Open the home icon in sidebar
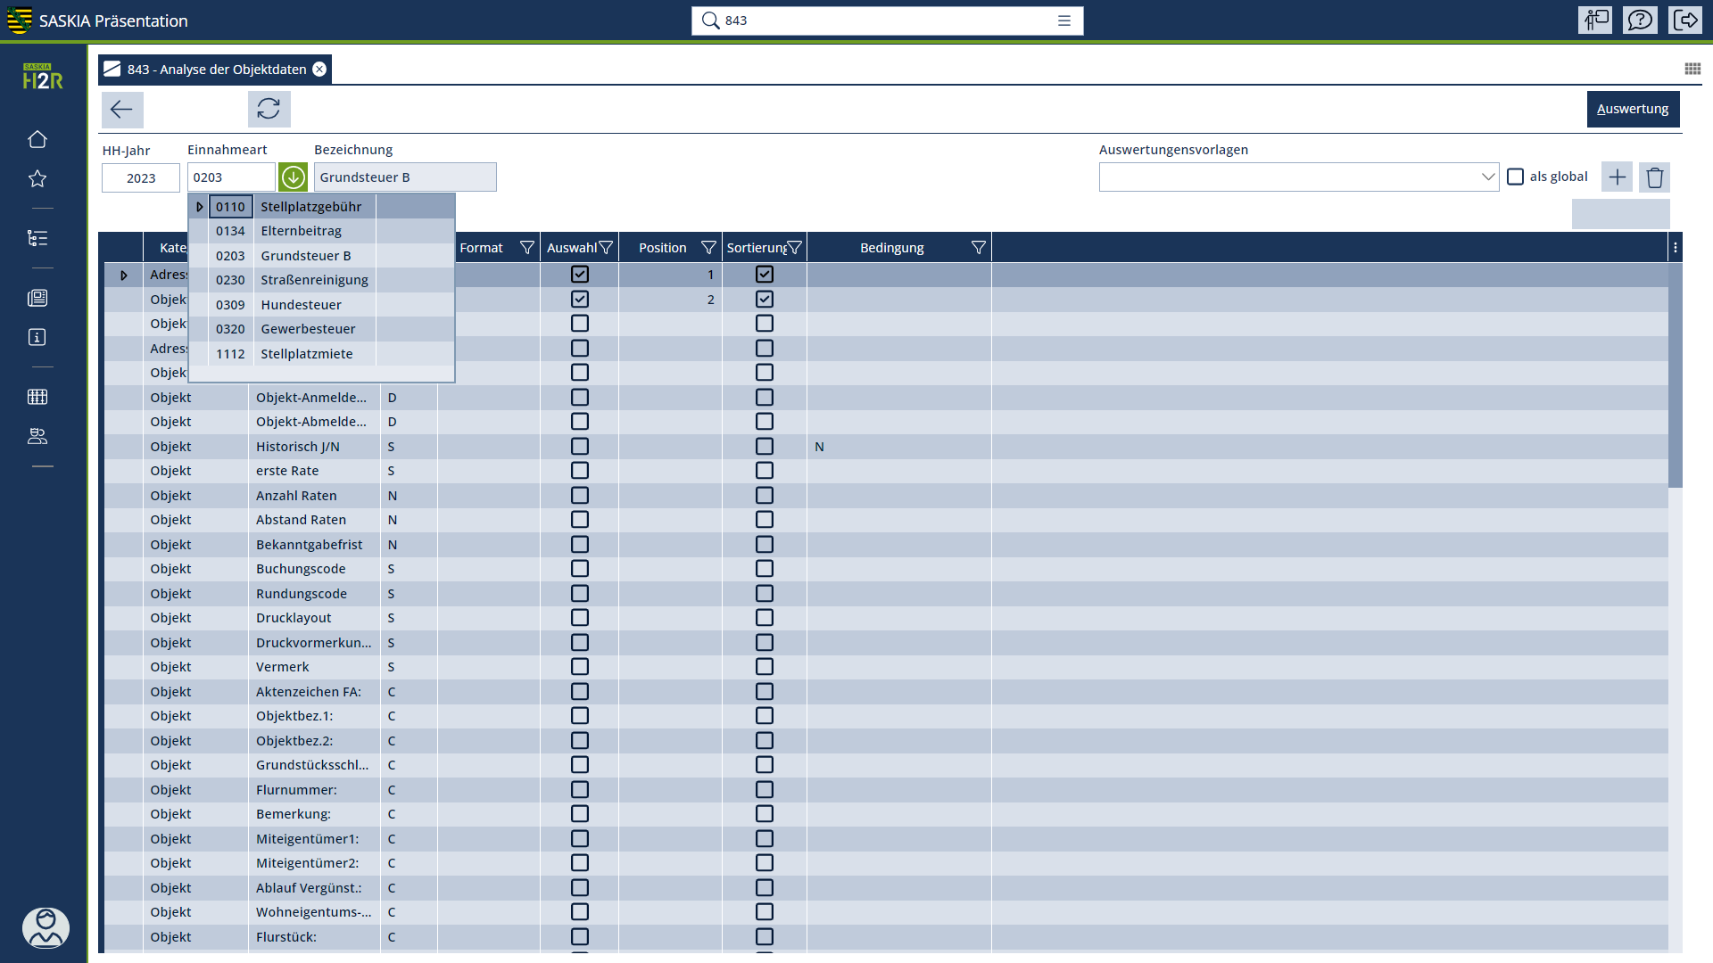The width and height of the screenshot is (1713, 963). click(x=37, y=139)
